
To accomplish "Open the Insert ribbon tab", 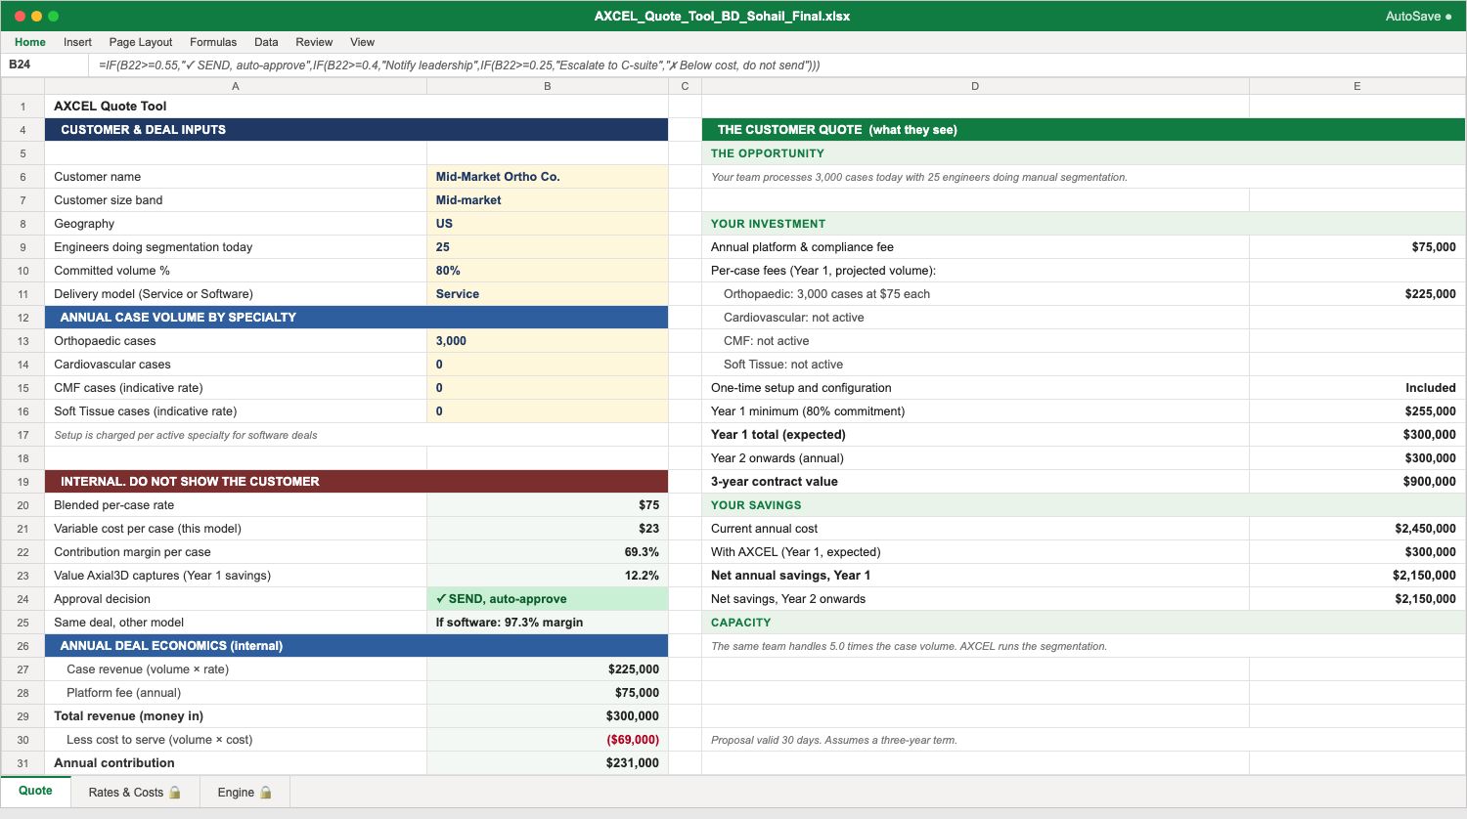I will [x=77, y=42].
